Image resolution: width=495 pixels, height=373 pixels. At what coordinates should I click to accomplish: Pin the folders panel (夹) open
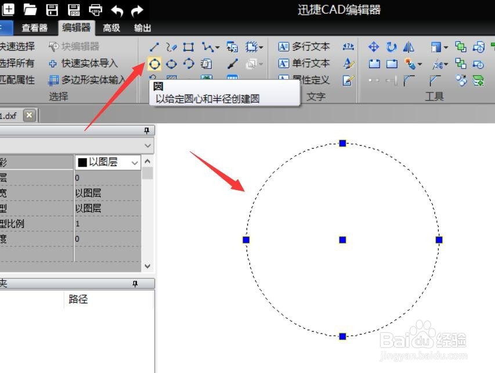pyautogui.click(x=136, y=283)
